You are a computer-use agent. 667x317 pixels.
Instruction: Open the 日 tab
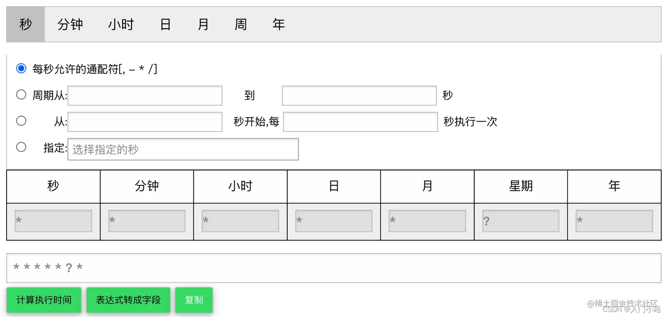165,24
